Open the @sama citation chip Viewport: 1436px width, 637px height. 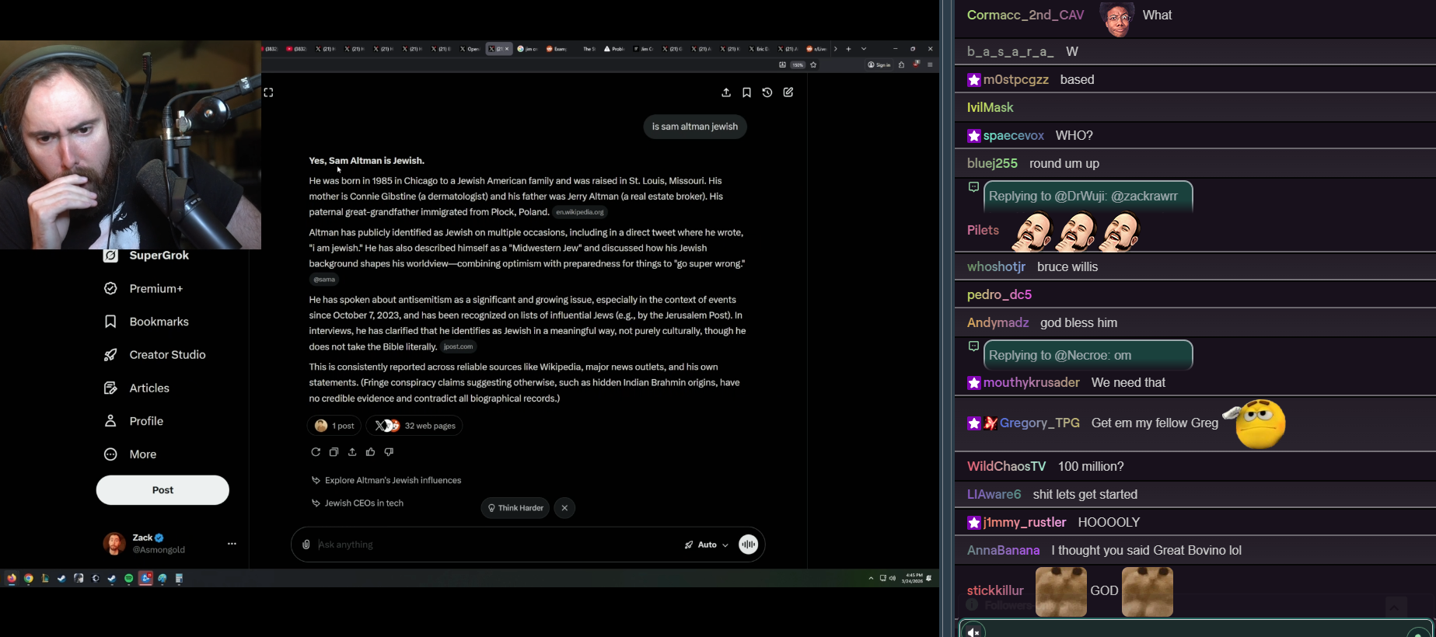(324, 280)
